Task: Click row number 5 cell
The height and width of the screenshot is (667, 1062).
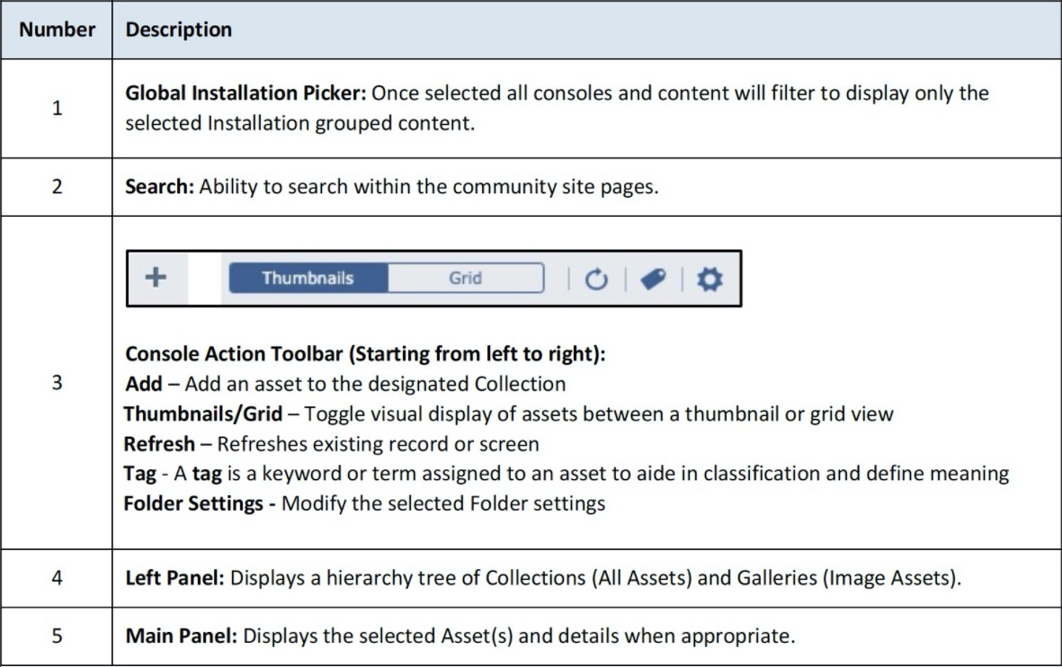Action: [57, 637]
